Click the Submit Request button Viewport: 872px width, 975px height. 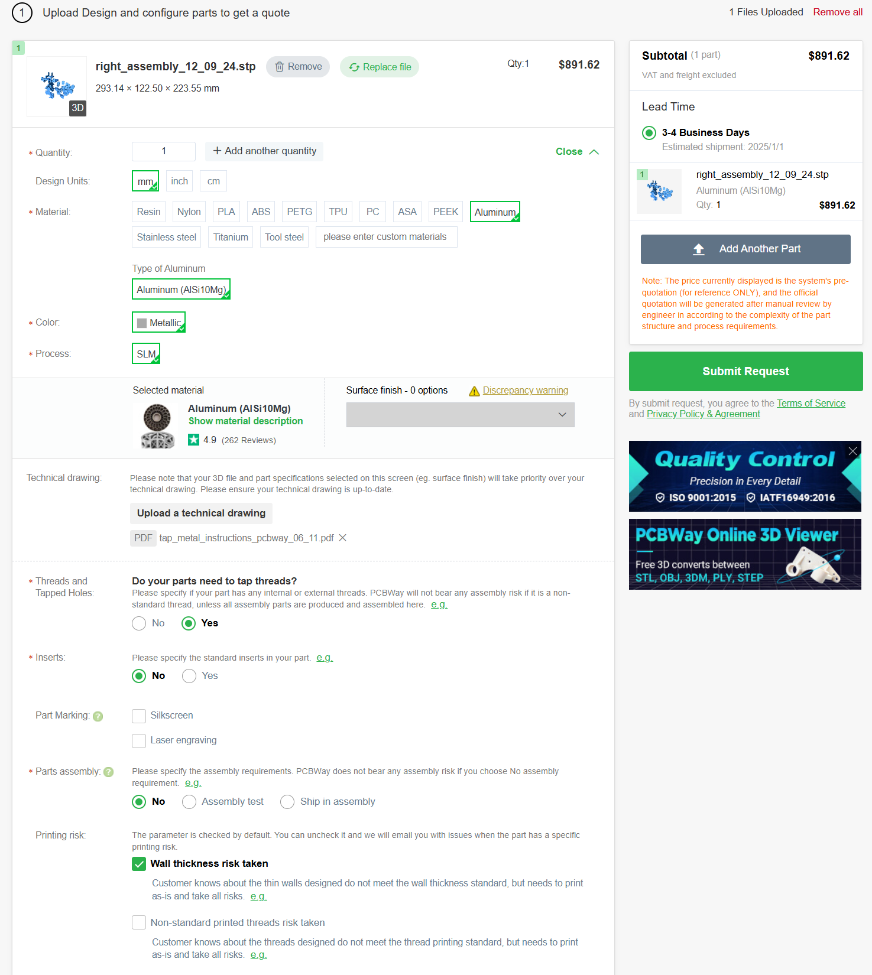tap(746, 371)
